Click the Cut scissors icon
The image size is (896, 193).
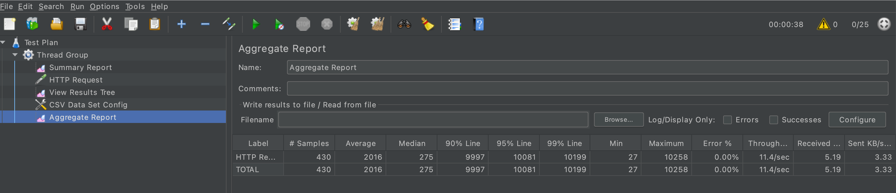(107, 24)
